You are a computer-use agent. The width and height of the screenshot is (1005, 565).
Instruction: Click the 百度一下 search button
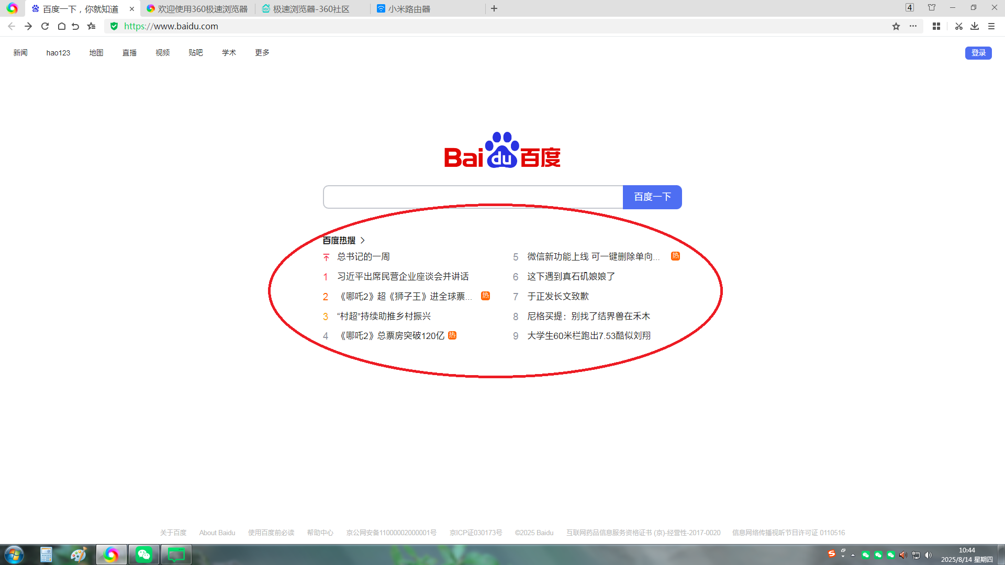[x=652, y=197]
